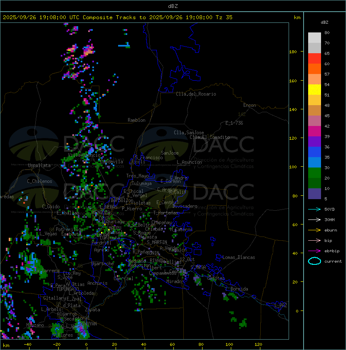Click the cyan 50YD track arrow in legend
Viewport: 346px width, 350px height.
[x=314, y=209]
